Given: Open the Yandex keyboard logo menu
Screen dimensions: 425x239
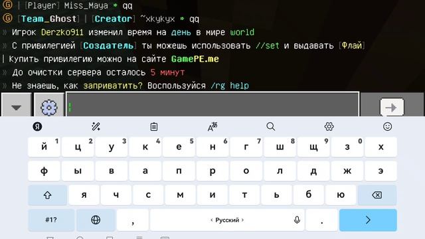Looking at the screenshot, I should pos(37,127).
